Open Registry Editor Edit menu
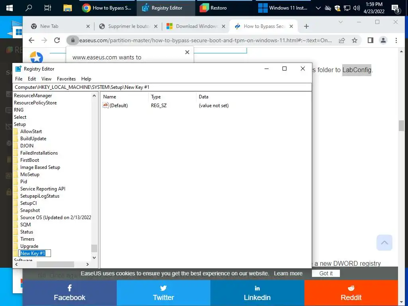The height and width of the screenshot is (306, 408). tap(32, 79)
